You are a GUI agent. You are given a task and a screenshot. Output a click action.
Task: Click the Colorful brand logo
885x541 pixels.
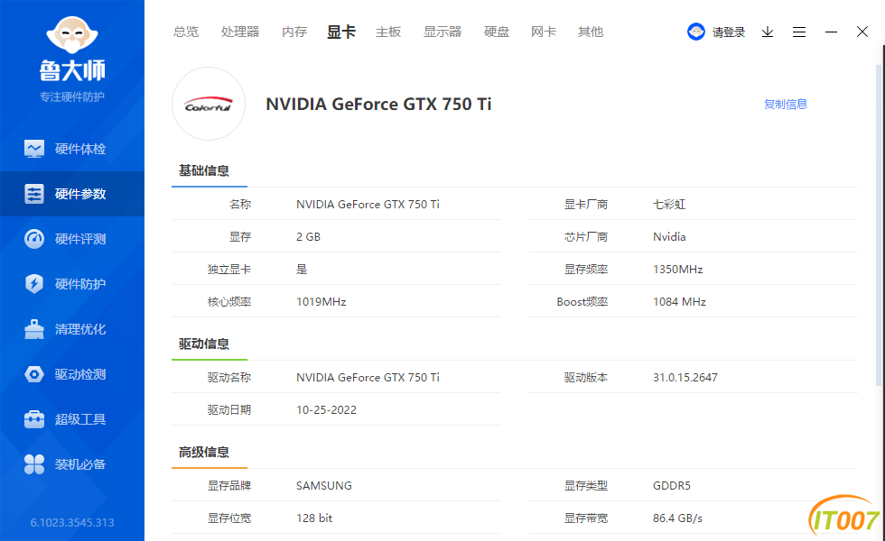[x=209, y=105]
